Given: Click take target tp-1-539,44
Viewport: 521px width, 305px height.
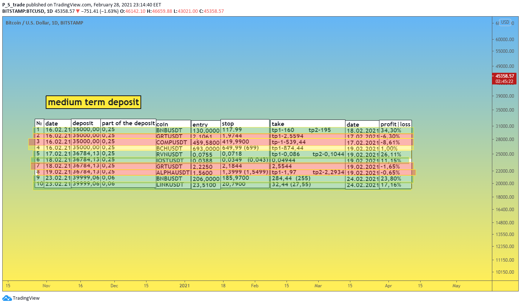Looking at the screenshot, I should click(x=289, y=142).
